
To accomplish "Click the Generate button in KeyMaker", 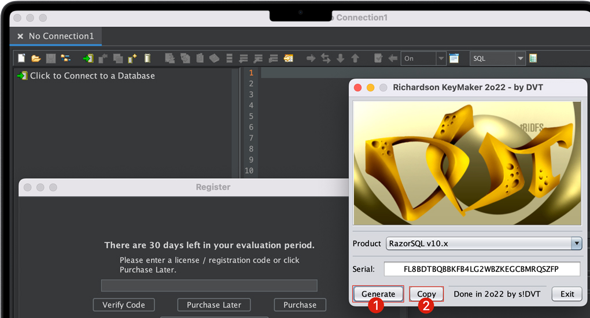I will pyautogui.click(x=378, y=294).
